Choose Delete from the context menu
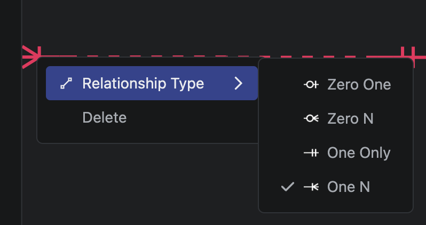Viewport: 426px width, 225px height. point(105,117)
